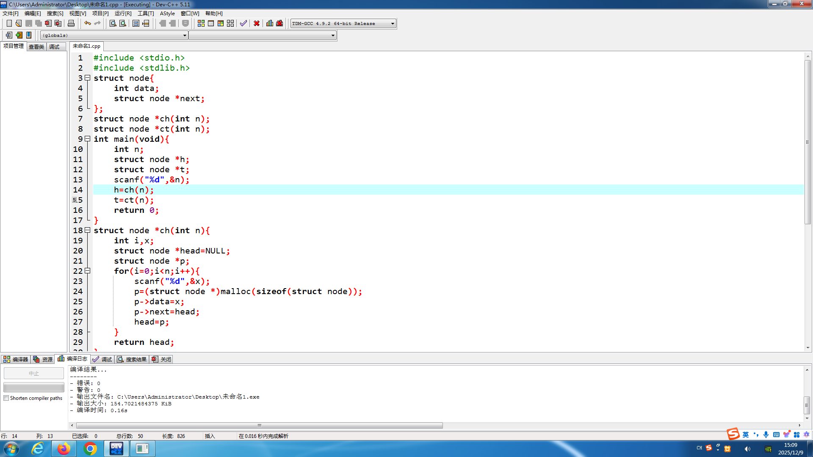This screenshot has height=457, width=813.
Task: Expand the (globals) scope dropdown
Action: [185, 36]
